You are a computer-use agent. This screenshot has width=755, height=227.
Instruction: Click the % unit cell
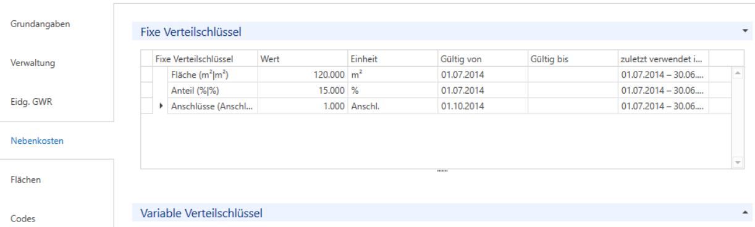pyautogui.click(x=392, y=90)
